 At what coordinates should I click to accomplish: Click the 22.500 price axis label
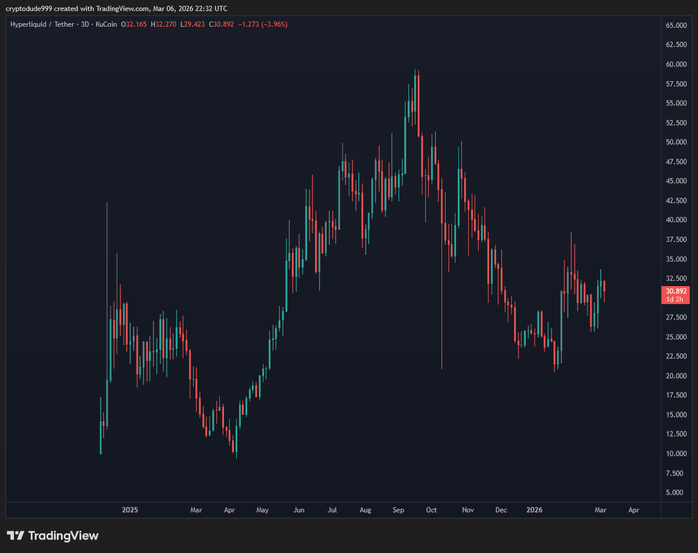677,356
